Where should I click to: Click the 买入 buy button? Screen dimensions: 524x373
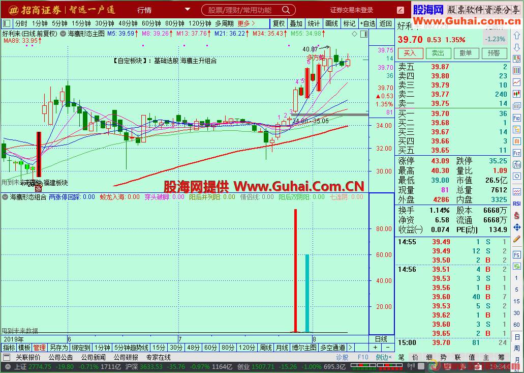[x=410, y=53]
